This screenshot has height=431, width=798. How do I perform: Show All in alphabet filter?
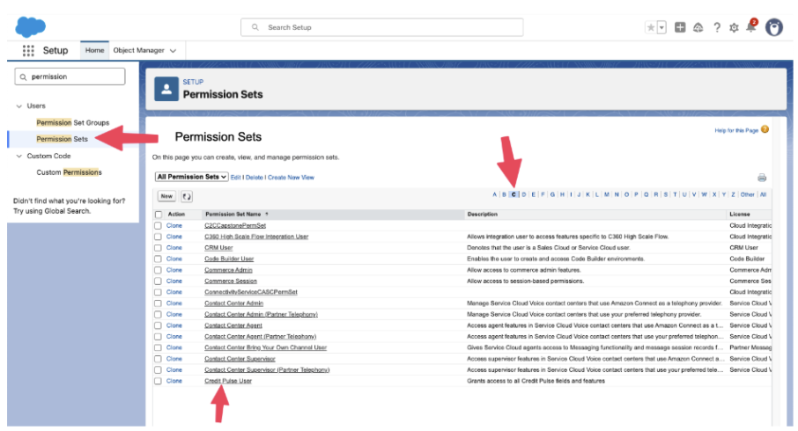[x=763, y=194]
